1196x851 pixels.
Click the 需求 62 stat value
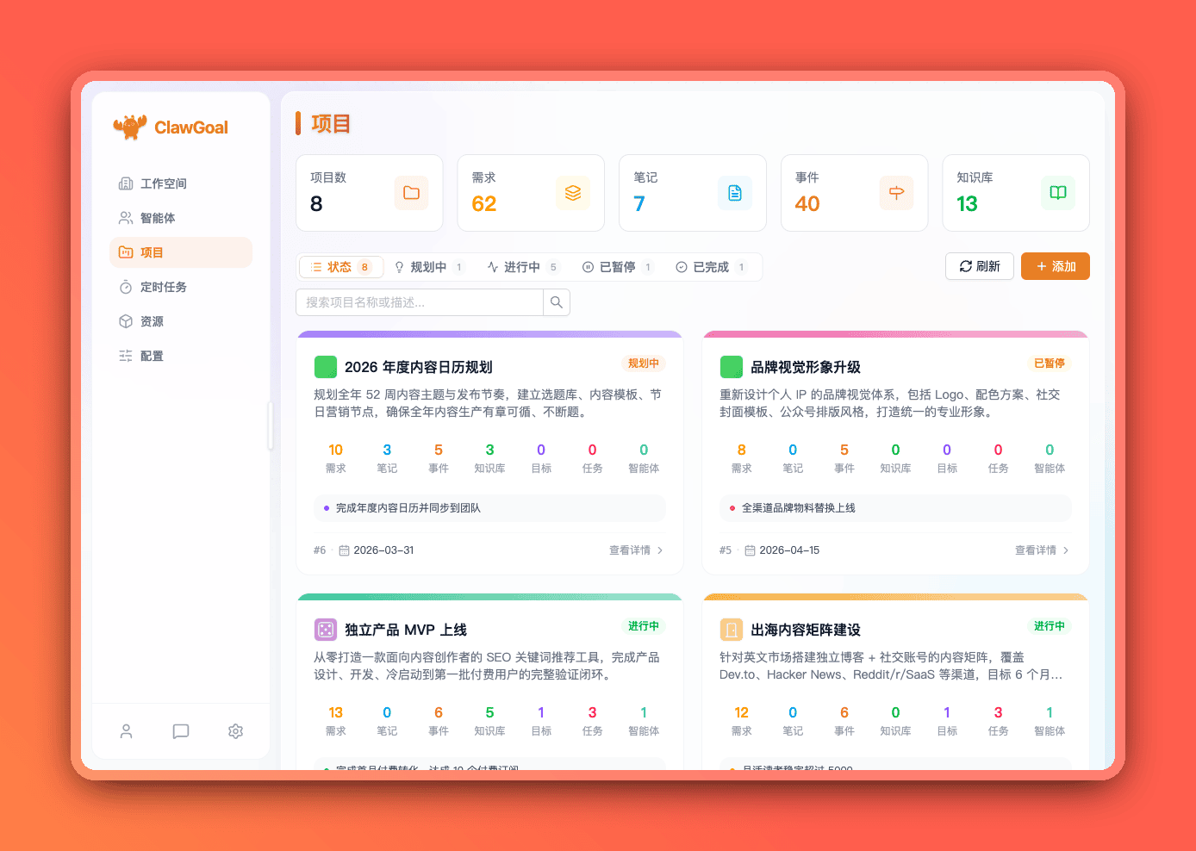[484, 204]
